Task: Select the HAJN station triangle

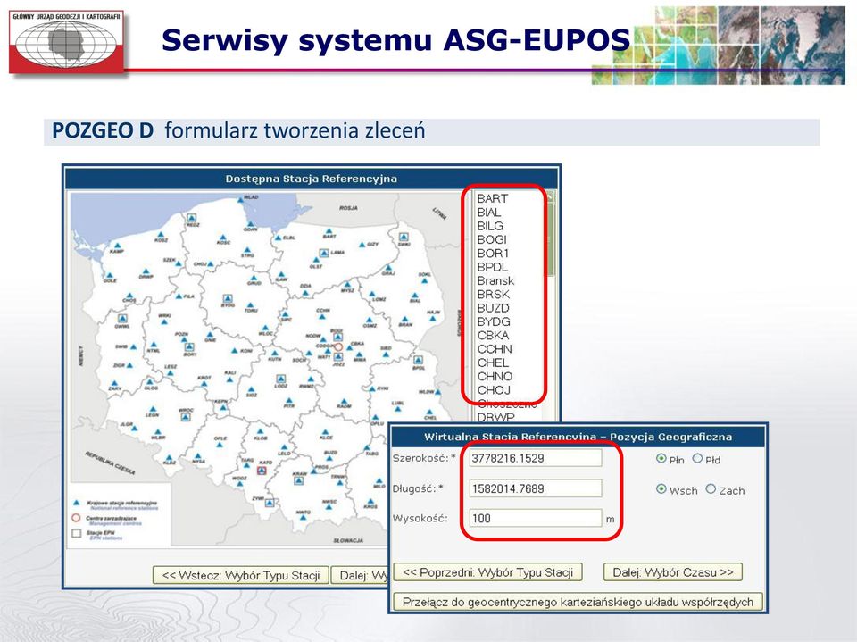Action: coord(433,318)
